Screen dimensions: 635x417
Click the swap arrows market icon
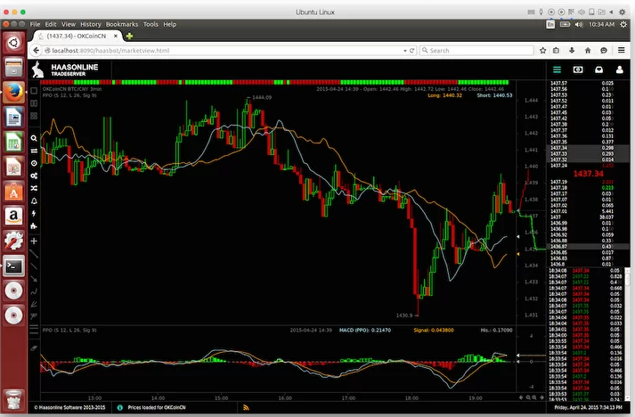34,151
